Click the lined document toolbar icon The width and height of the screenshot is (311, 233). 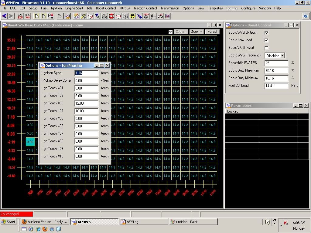pos(44,16)
